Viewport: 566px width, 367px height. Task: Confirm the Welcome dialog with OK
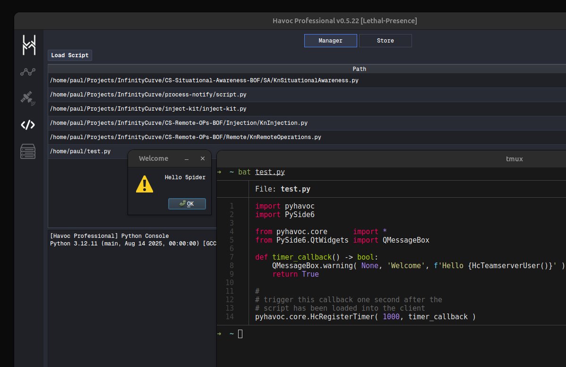click(x=187, y=204)
